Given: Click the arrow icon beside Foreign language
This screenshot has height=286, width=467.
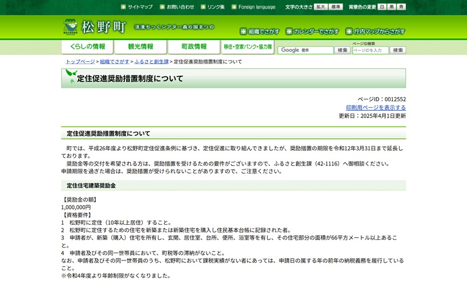Looking at the screenshot, I should [x=234, y=7].
